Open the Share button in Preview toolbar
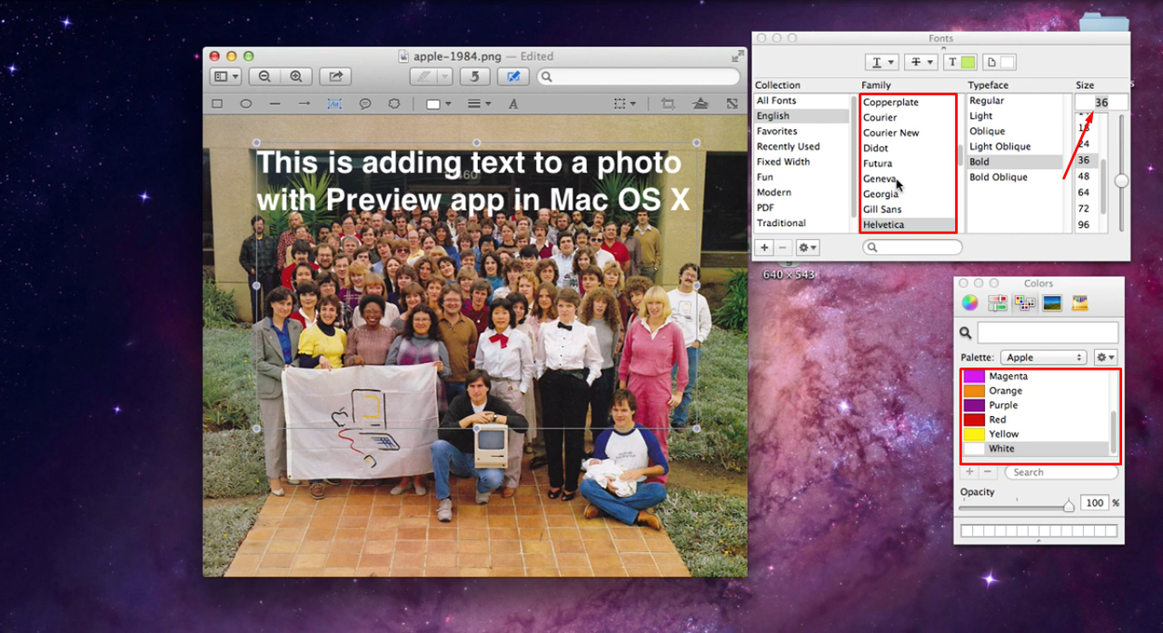The image size is (1163, 633). click(335, 77)
